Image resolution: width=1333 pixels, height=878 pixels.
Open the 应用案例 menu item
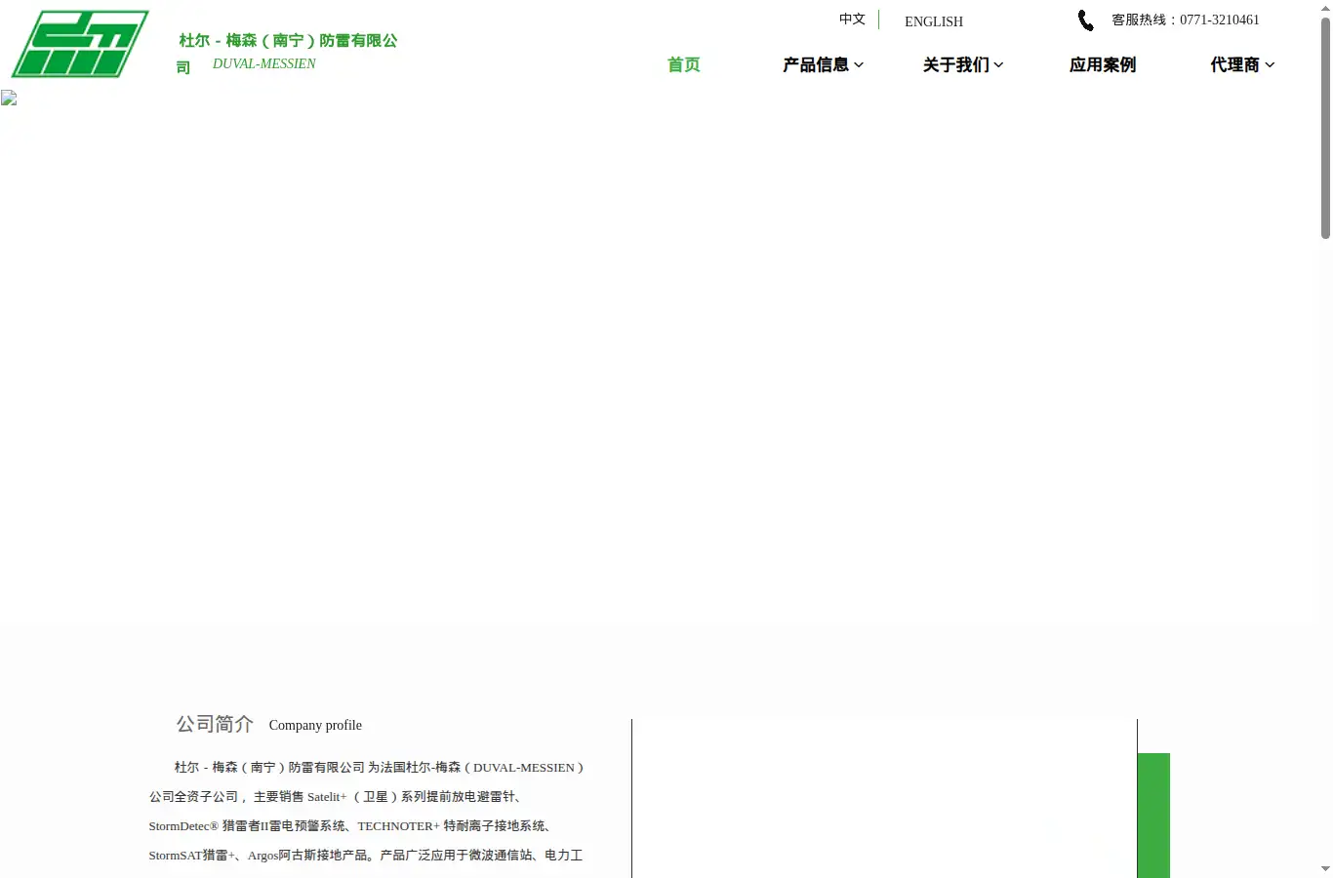pos(1103,64)
